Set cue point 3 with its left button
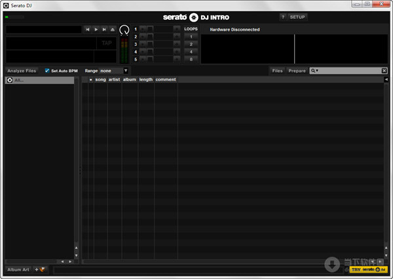 pyautogui.click(x=143, y=44)
